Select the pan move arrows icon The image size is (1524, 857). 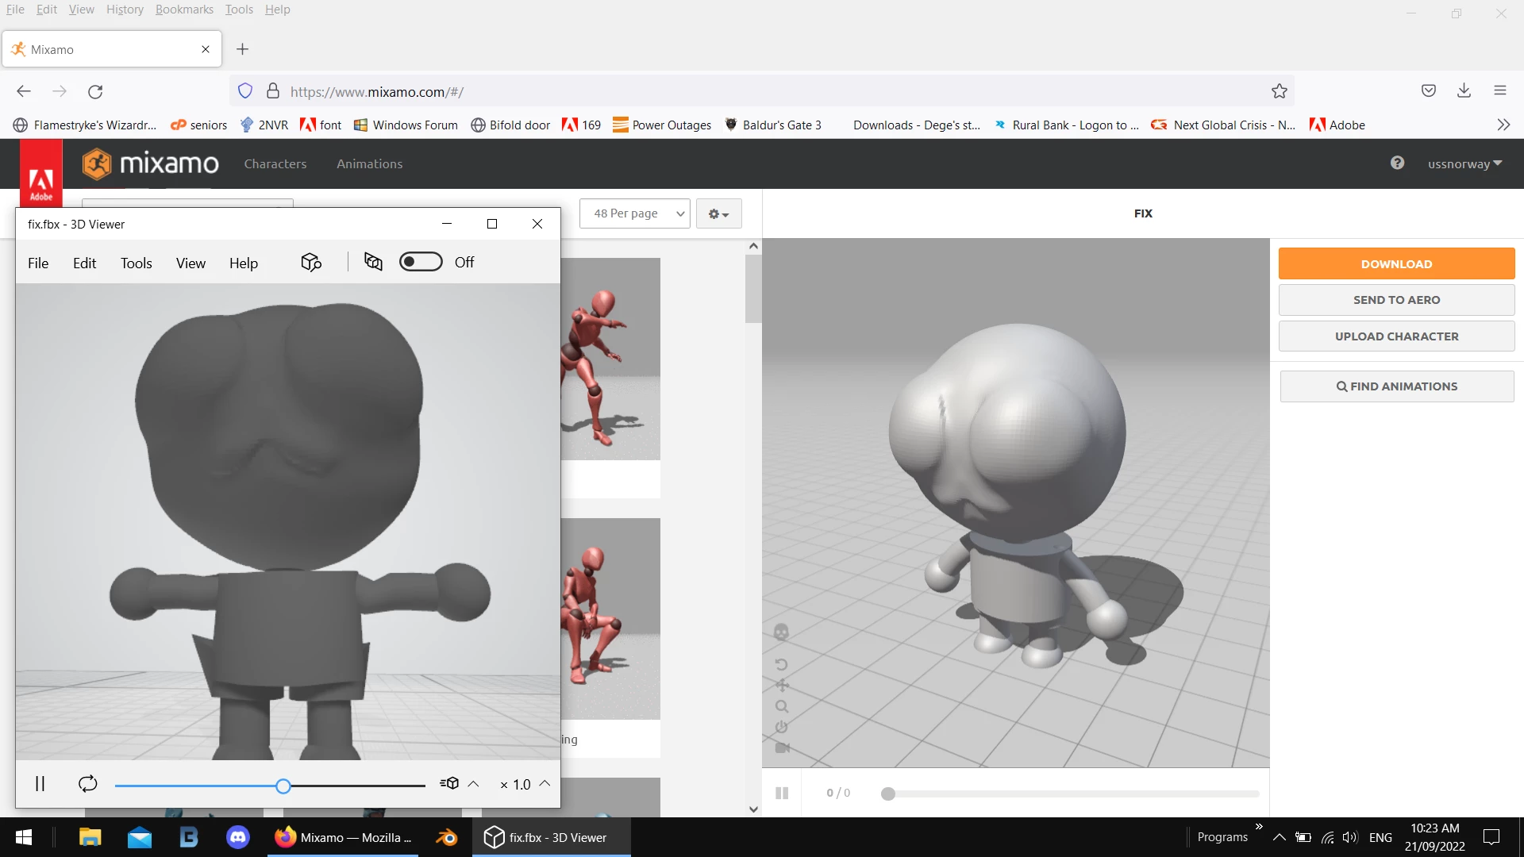pos(781,685)
